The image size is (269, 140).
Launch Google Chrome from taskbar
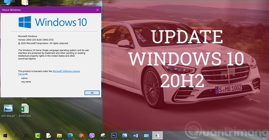tap(81, 136)
